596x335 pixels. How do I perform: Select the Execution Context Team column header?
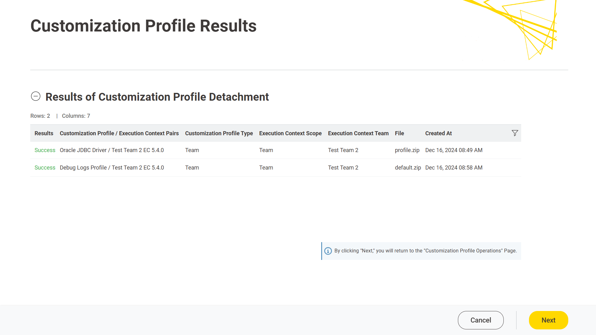358,133
